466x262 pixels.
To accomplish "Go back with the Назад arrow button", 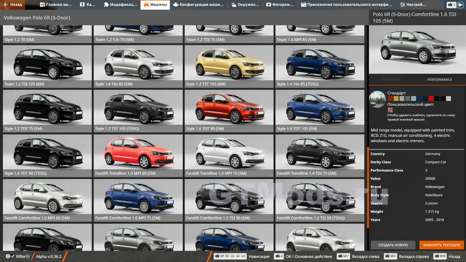I will [13, 5].
